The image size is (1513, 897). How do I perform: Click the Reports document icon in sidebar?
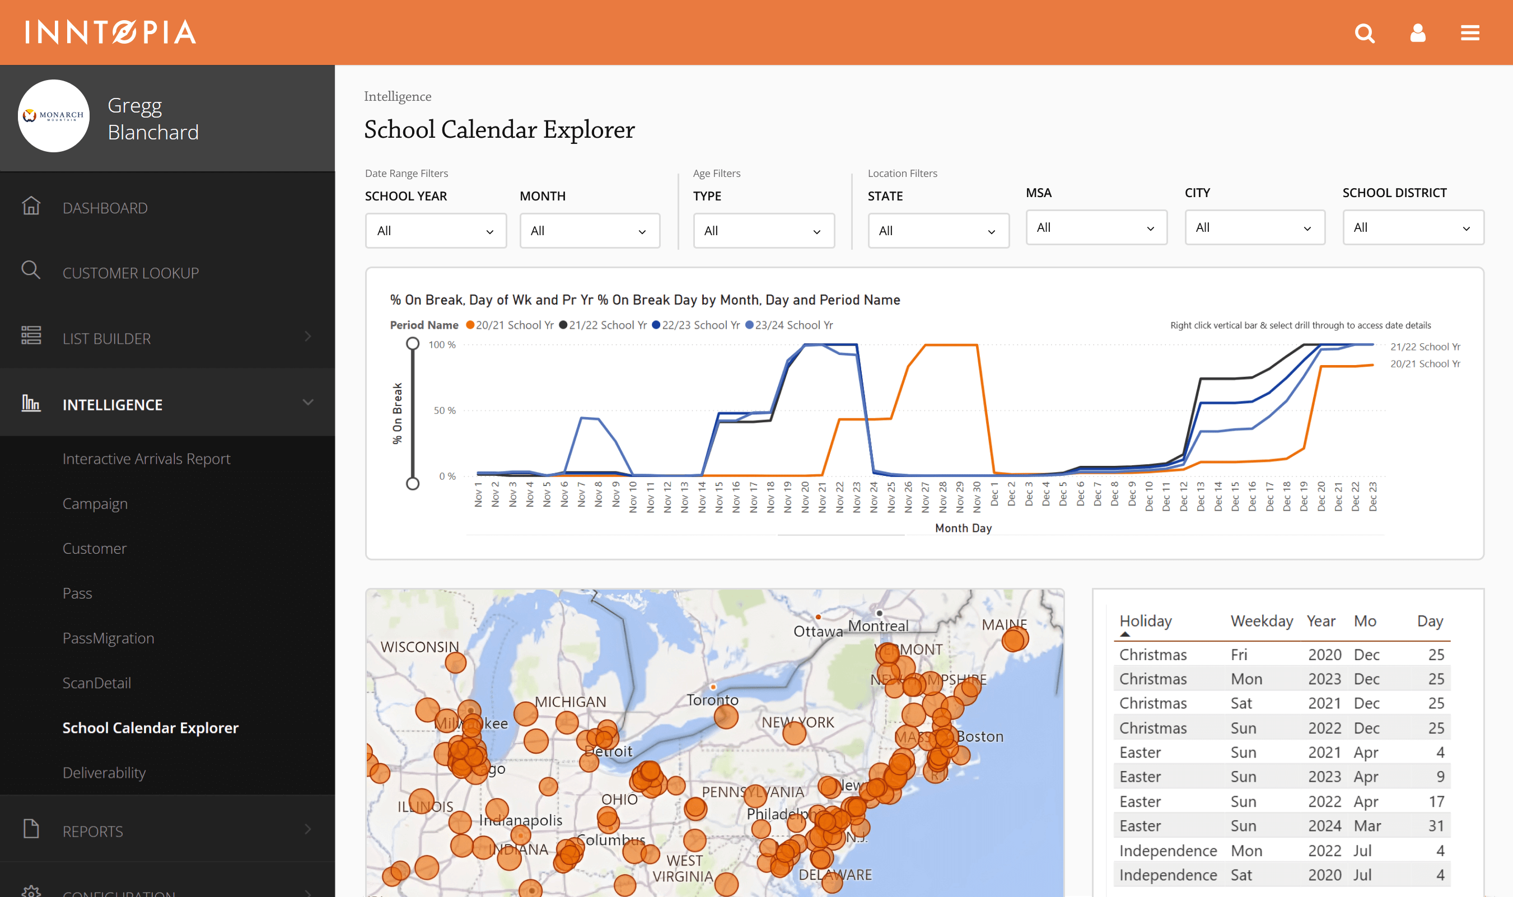31,829
